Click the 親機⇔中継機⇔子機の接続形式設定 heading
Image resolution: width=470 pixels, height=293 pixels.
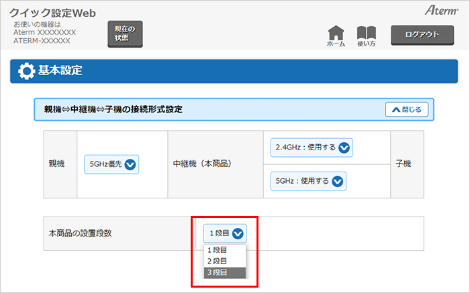click(x=117, y=109)
